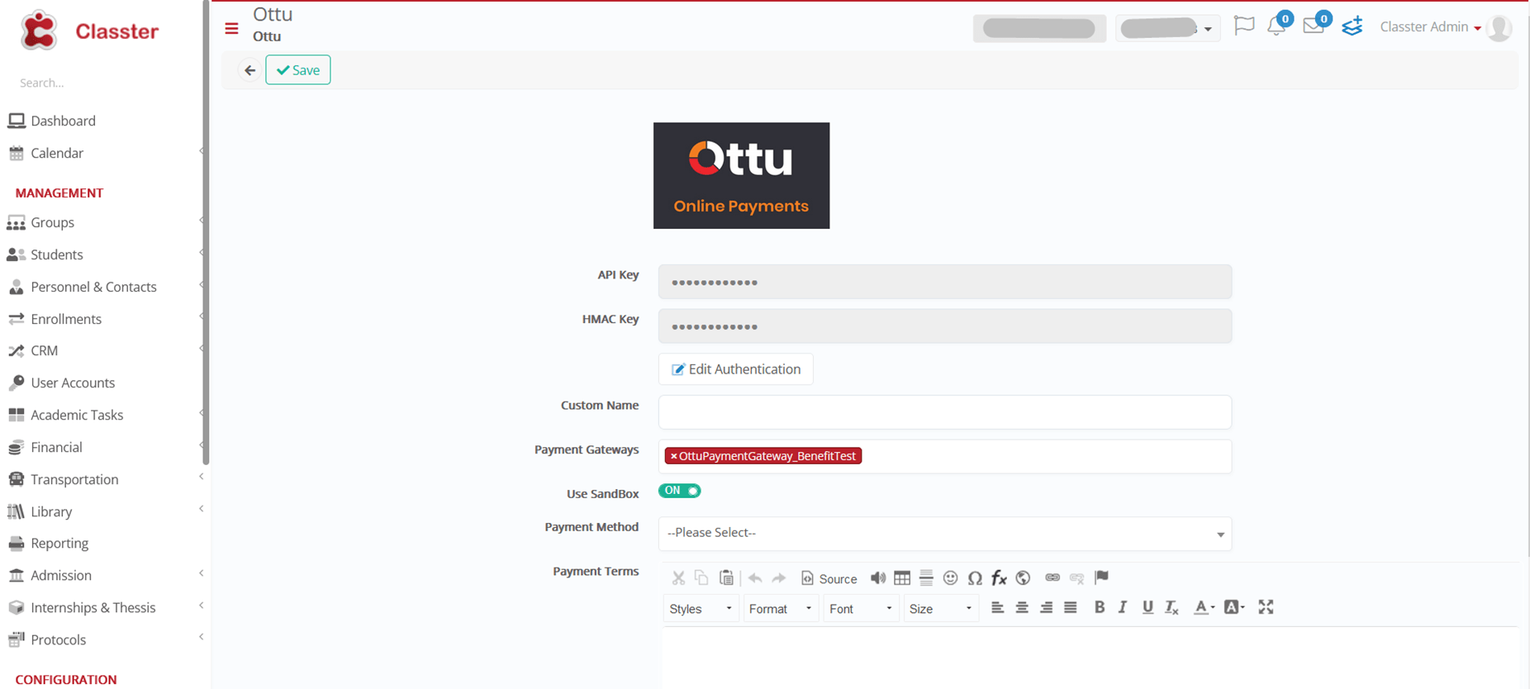The height and width of the screenshot is (689, 1530).
Task: Insert a link with chain icon
Action: click(x=1052, y=577)
